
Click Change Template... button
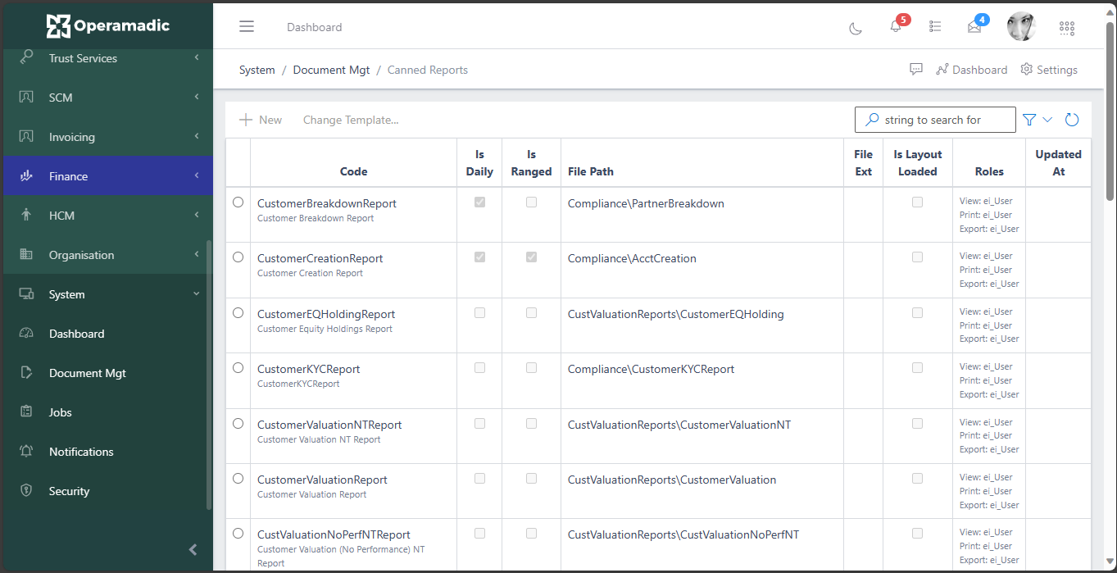pyautogui.click(x=351, y=120)
